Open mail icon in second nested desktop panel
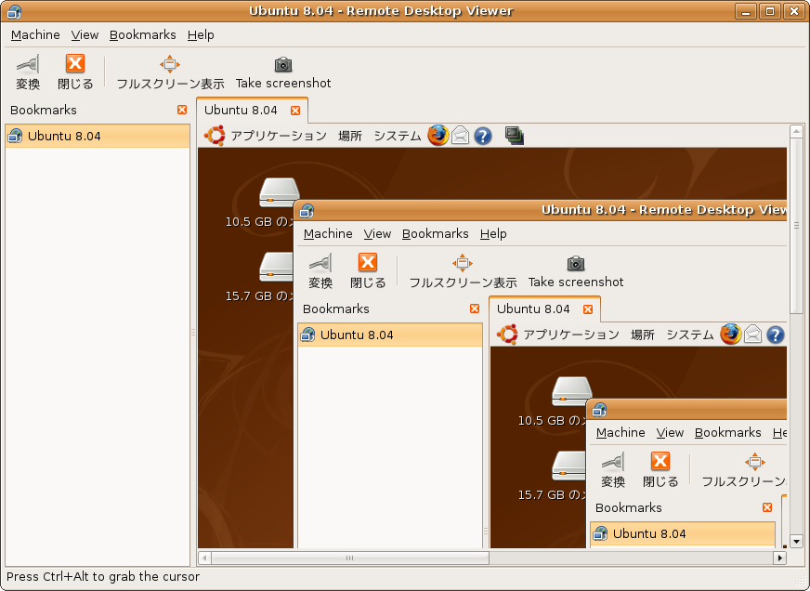Screen dimensions: 810x591 pos(752,335)
